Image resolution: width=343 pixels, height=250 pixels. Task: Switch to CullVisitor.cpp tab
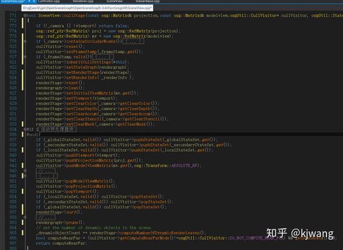(x=49, y=1)
